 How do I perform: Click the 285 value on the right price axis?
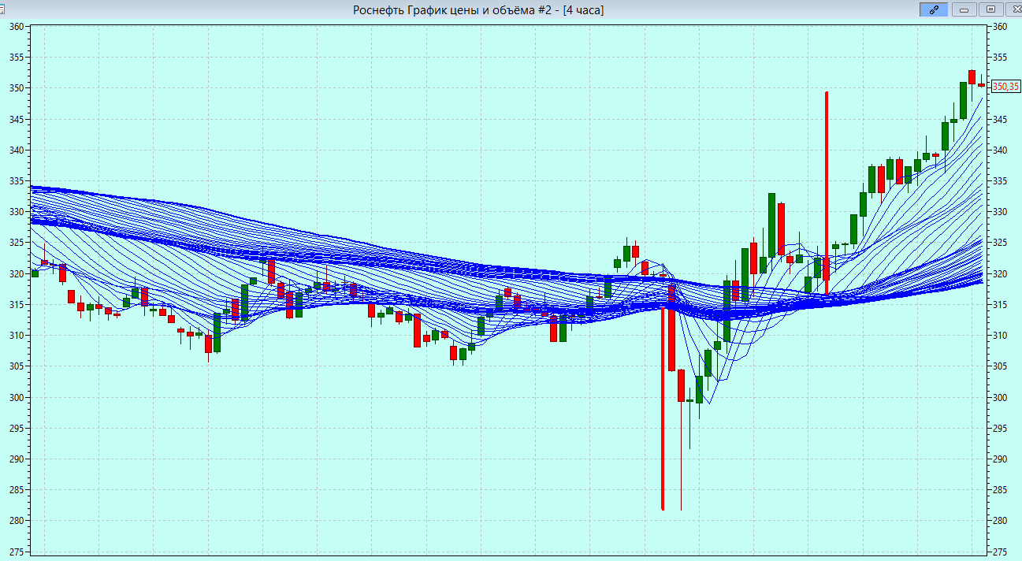[1001, 490]
